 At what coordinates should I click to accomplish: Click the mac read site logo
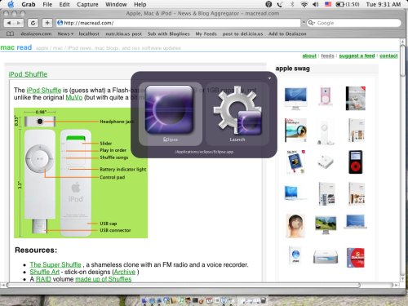coord(16,47)
